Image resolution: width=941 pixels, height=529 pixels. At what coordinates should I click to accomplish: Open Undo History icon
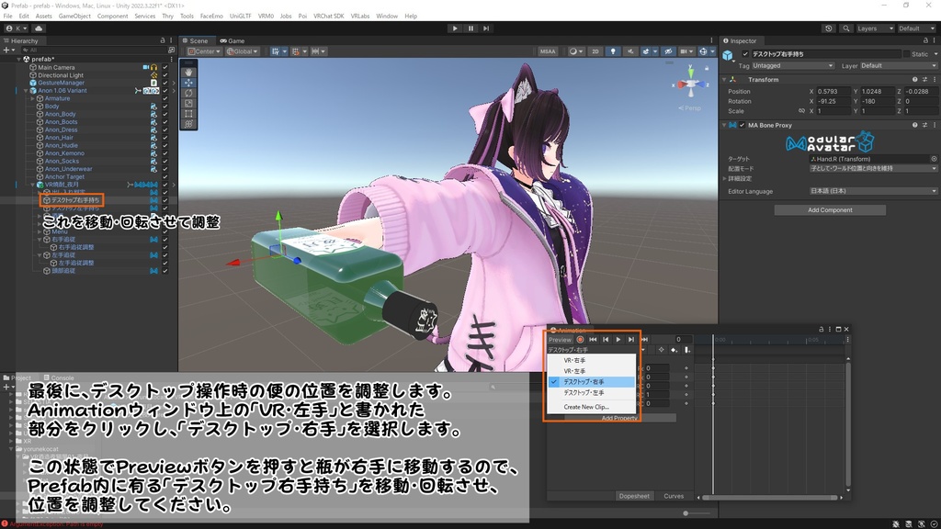[829, 28]
